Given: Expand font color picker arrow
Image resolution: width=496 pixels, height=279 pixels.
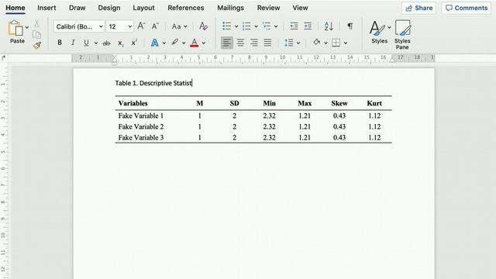Looking at the screenshot, I should pyautogui.click(x=204, y=43).
